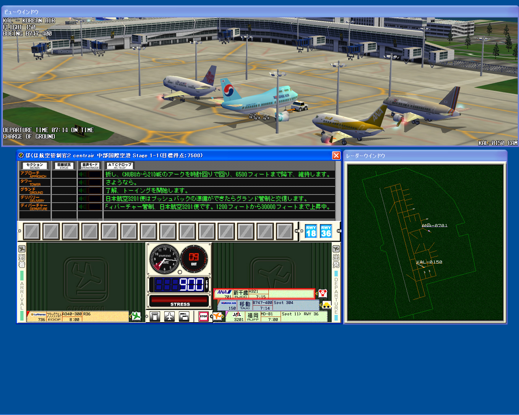Screen dimensions: 519x415
Task: Select the Lufthansa 736 Frankfurt flight strip
Action: [x=78, y=317]
